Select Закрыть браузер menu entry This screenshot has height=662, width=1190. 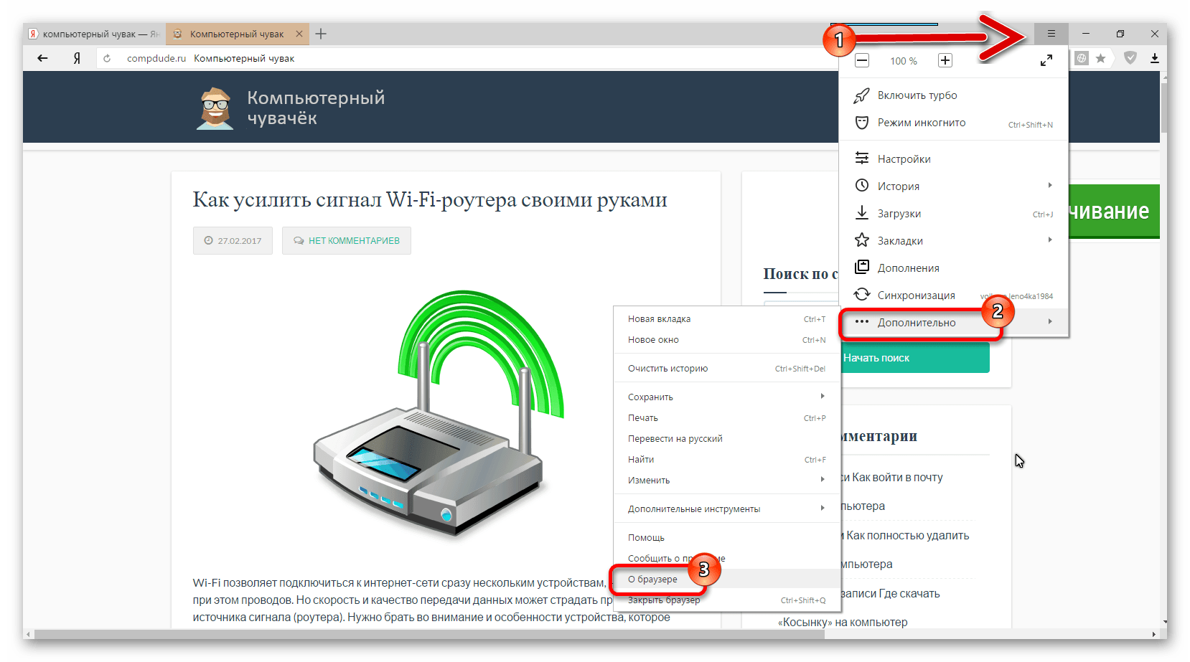(x=726, y=600)
